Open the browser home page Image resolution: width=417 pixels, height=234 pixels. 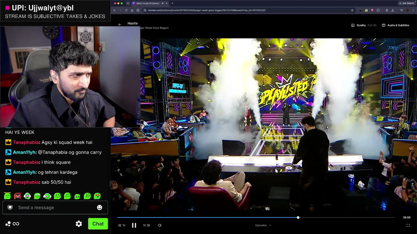[x=132, y=10]
